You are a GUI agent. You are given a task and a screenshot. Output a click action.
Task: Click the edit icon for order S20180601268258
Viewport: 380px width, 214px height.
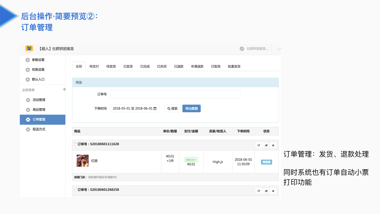point(259,191)
